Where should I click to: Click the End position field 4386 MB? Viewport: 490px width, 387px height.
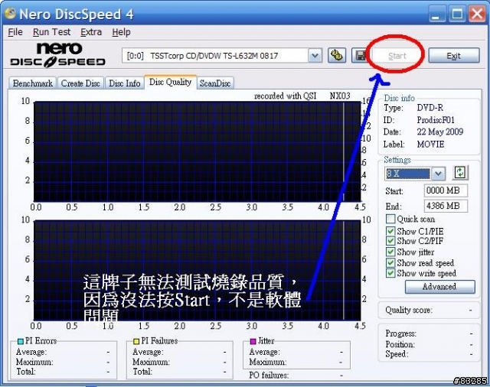(x=446, y=206)
